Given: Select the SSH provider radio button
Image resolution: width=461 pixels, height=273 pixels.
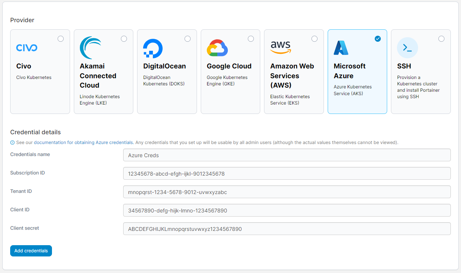Looking at the screenshot, I should (x=441, y=38).
